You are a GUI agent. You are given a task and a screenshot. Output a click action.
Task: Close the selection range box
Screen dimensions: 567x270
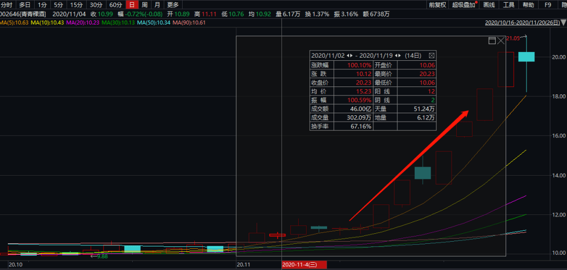click(501, 40)
